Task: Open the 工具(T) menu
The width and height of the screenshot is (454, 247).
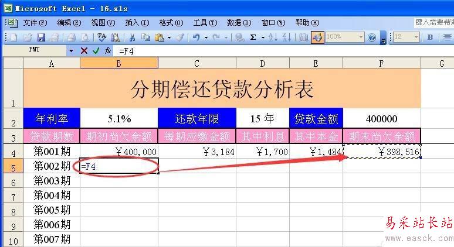Action: coord(205,23)
